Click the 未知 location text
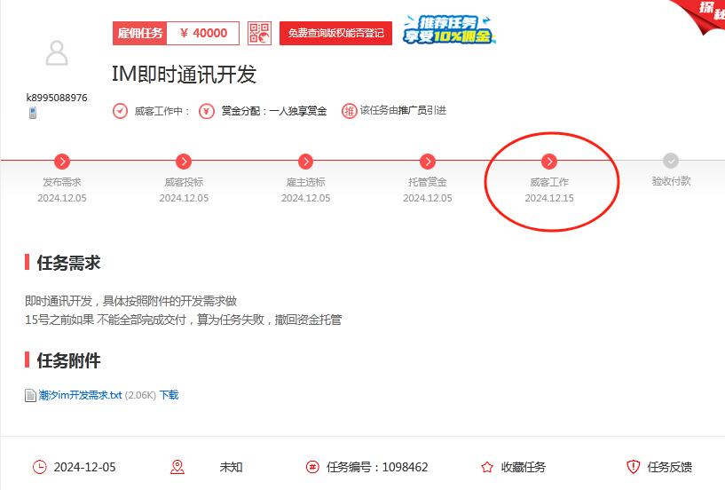Viewport: 725px width, 490px height. (x=231, y=467)
